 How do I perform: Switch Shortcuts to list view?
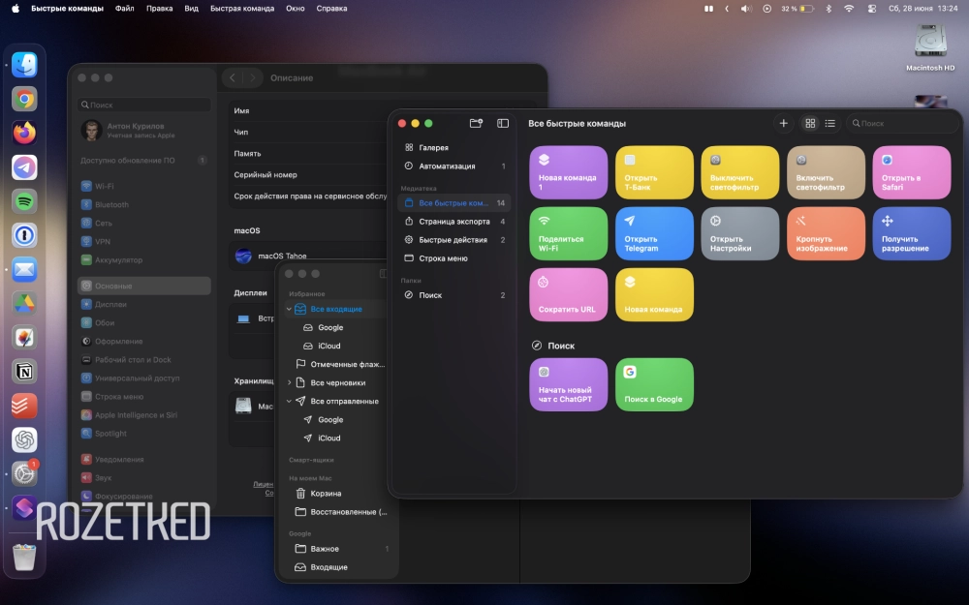point(830,124)
